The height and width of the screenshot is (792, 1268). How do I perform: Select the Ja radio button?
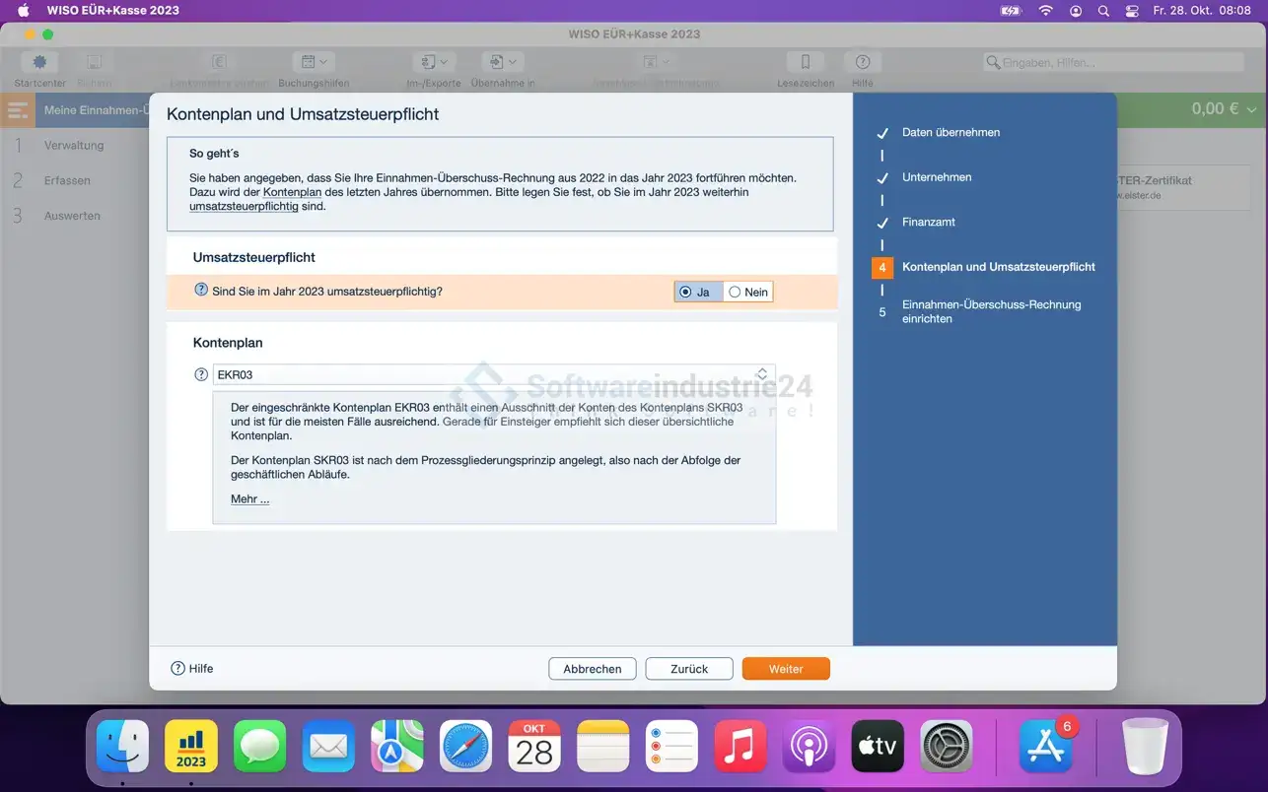pyautogui.click(x=686, y=292)
